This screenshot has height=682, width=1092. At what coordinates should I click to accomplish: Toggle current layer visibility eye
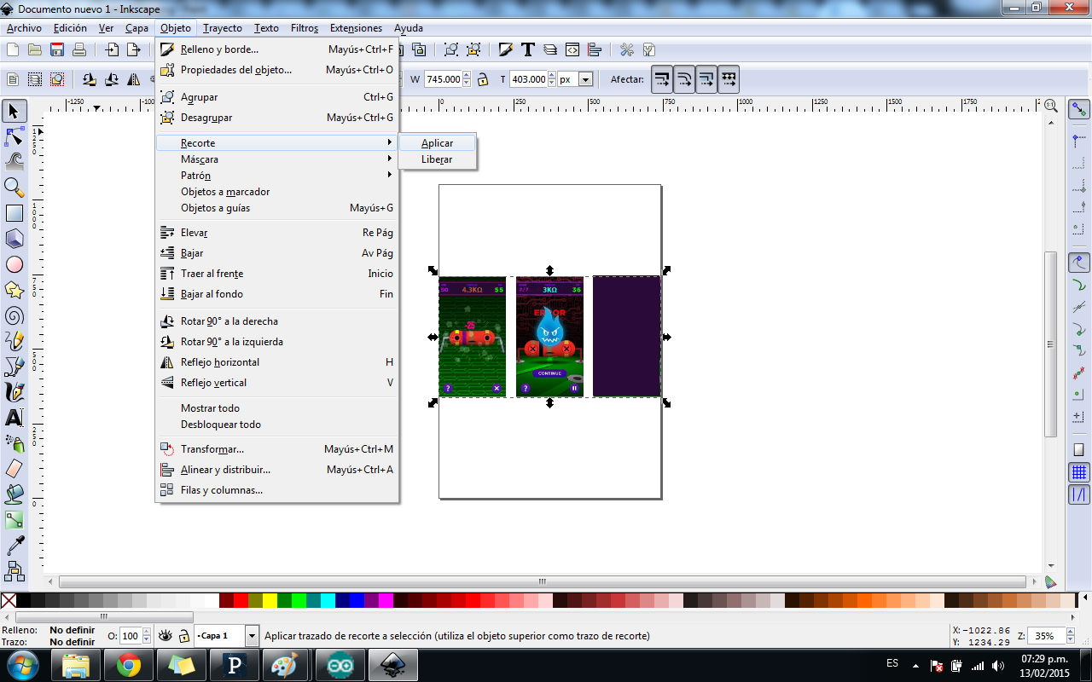click(x=166, y=635)
